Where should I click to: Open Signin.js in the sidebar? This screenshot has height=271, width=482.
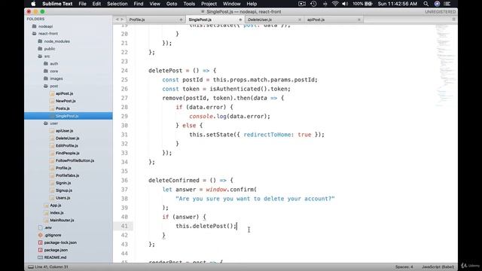click(63, 183)
